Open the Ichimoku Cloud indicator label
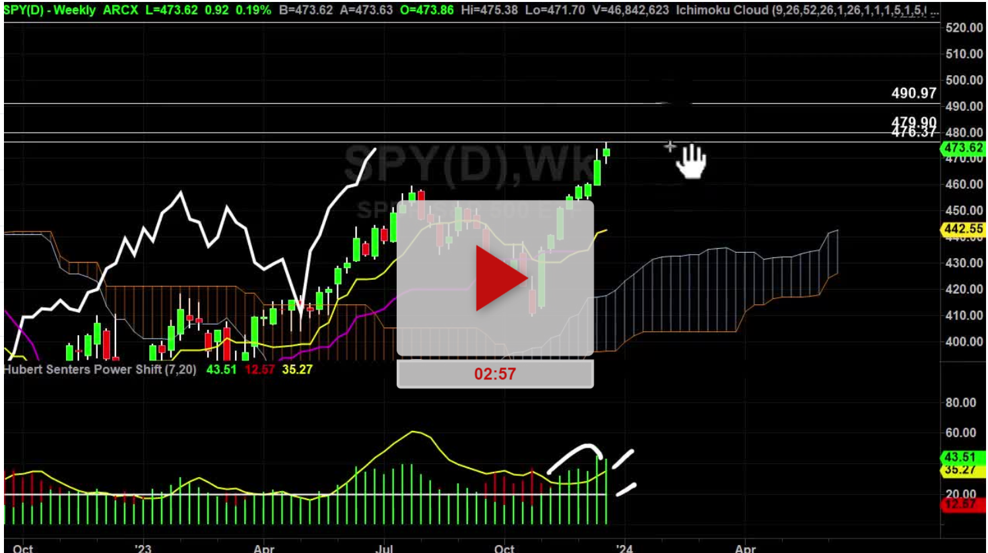 tap(807, 10)
